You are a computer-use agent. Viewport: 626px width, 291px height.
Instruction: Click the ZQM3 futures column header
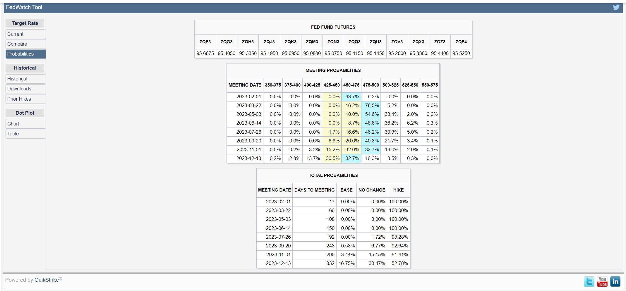312,42
